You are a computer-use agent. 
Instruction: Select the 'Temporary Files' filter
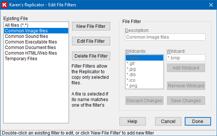click(x=36, y=59)
